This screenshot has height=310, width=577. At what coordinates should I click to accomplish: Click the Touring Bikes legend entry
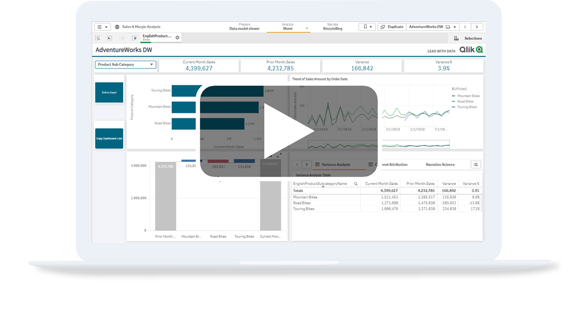point(464,107)
